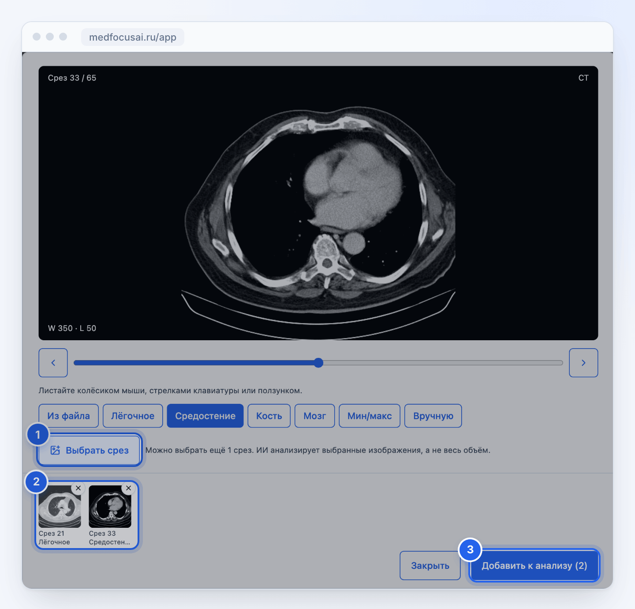This screenshot has height=609, width=635.
Task: Click the Можно выбрать ещё 1 срез note
Action: click(x=318, y=450)
